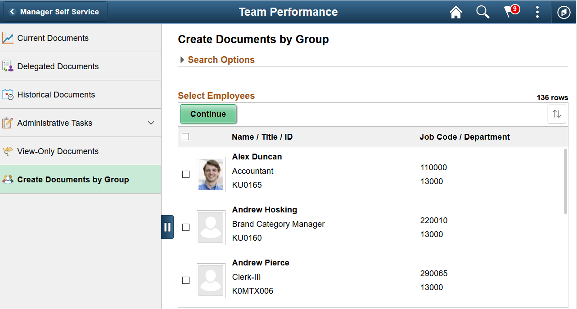
Task: Click the green Continue button
Action: [x=208, y=114]
